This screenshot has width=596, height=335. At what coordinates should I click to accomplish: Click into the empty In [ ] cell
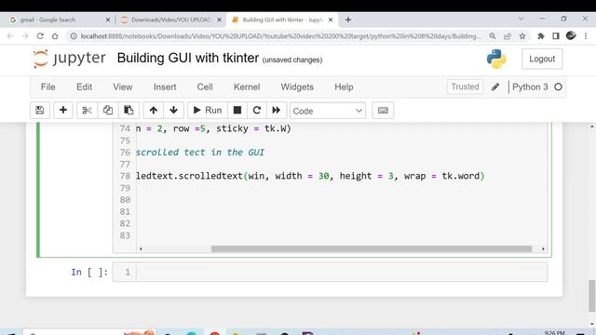tap(342, 272)
